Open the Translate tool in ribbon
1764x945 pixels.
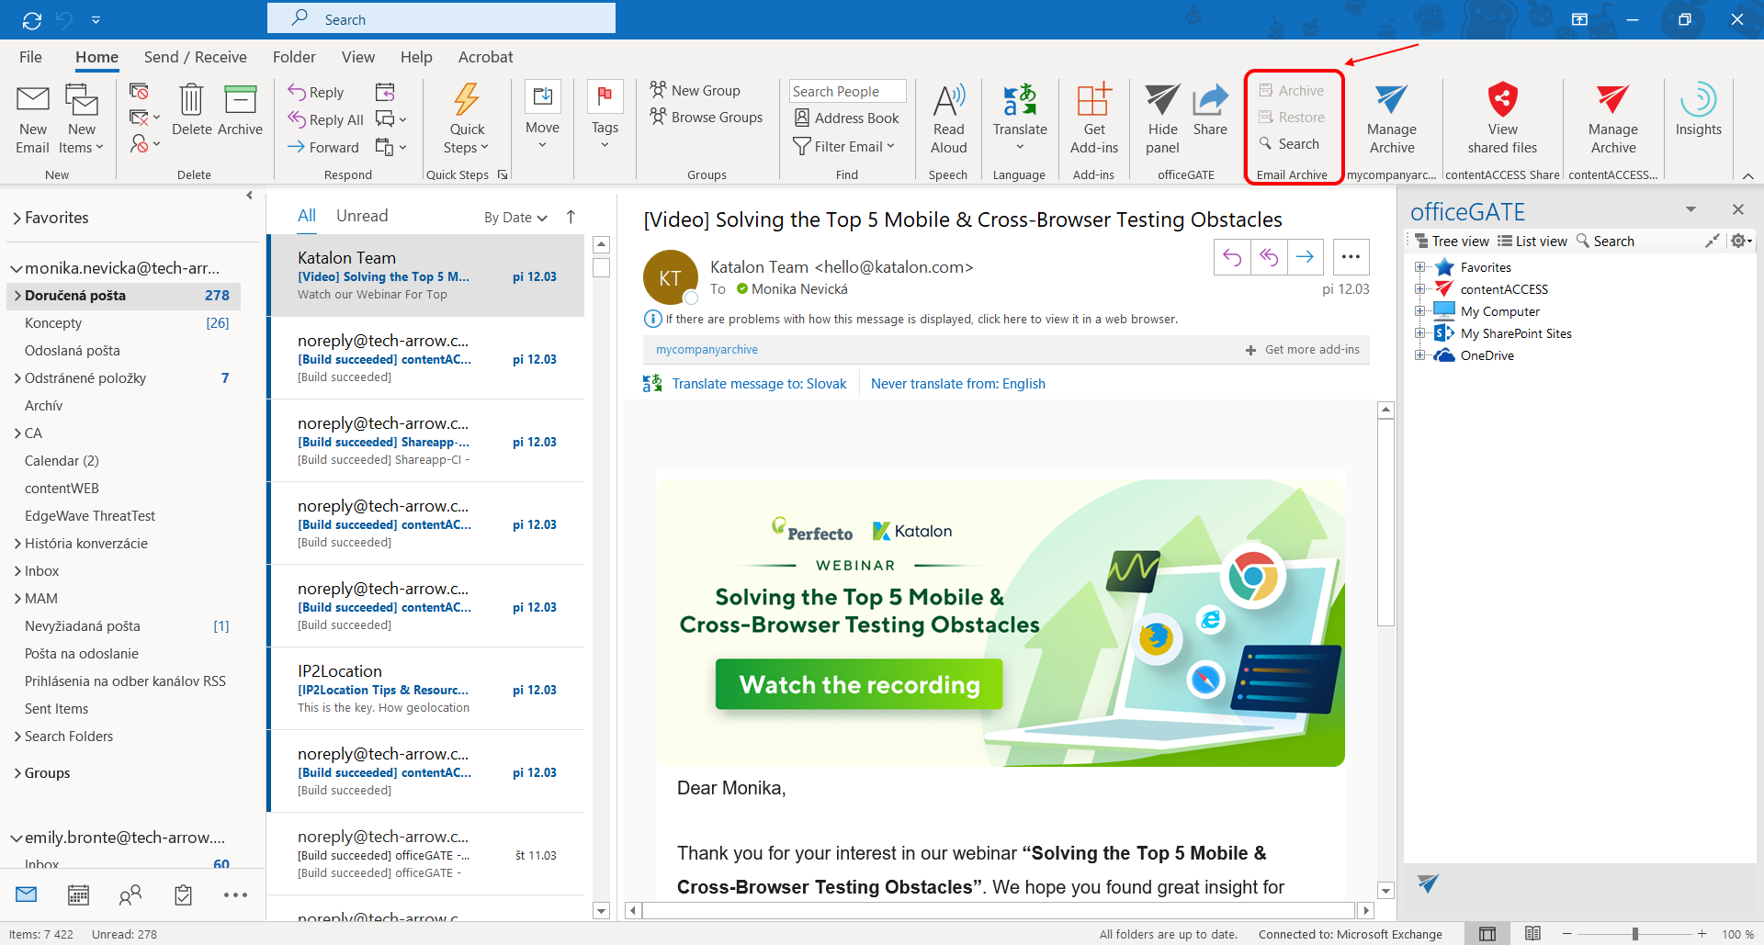(1019, 118)
